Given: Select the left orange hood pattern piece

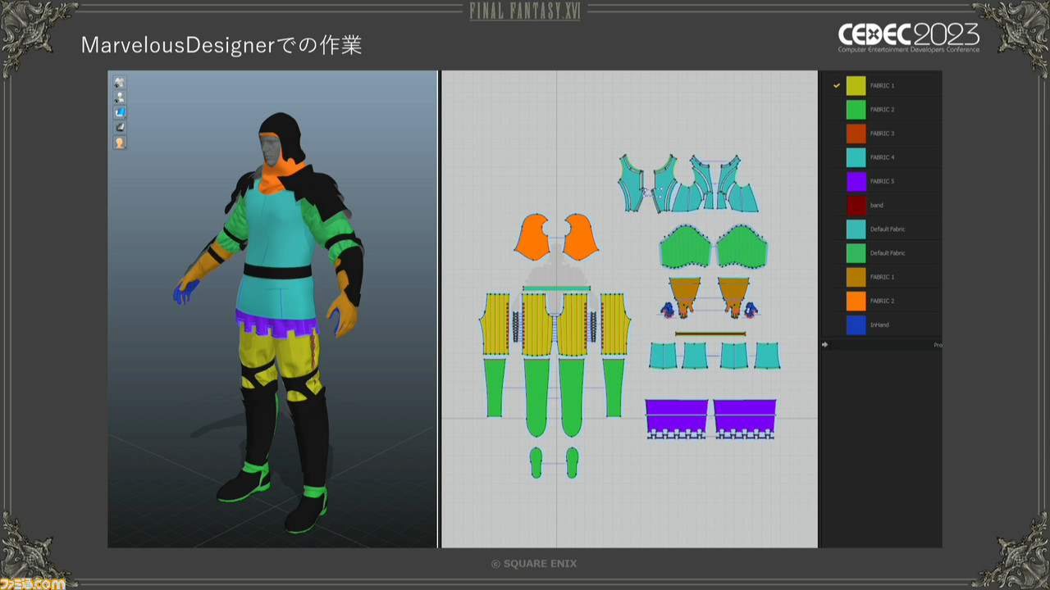Looking at the screenshot, I should coord(532,237).
